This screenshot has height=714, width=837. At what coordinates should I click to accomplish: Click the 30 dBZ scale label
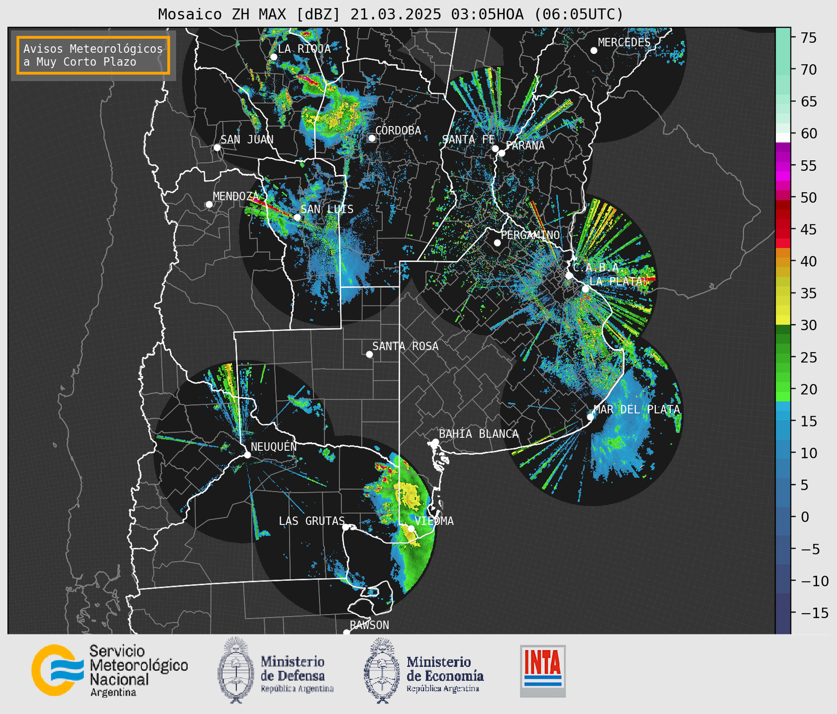(808, 325)
